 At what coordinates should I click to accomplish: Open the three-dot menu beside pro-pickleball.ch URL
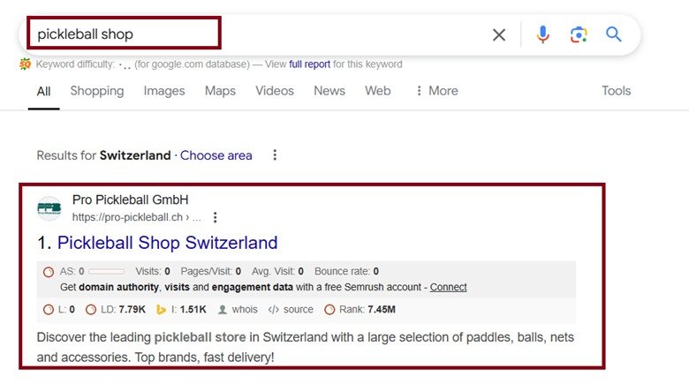click(215, 217)
